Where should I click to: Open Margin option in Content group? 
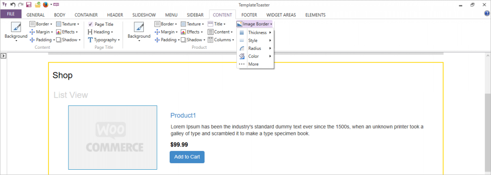(x=41, y=32)
